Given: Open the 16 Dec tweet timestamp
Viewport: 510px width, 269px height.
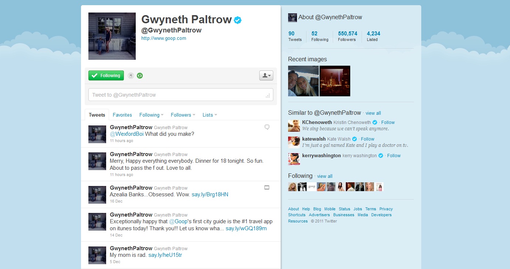Looking at the screenshot, I should [x=116, y=201].
